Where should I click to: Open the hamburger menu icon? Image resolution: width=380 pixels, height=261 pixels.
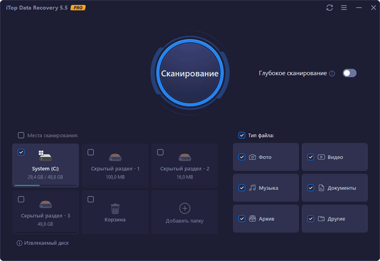(x=344, y=8)
